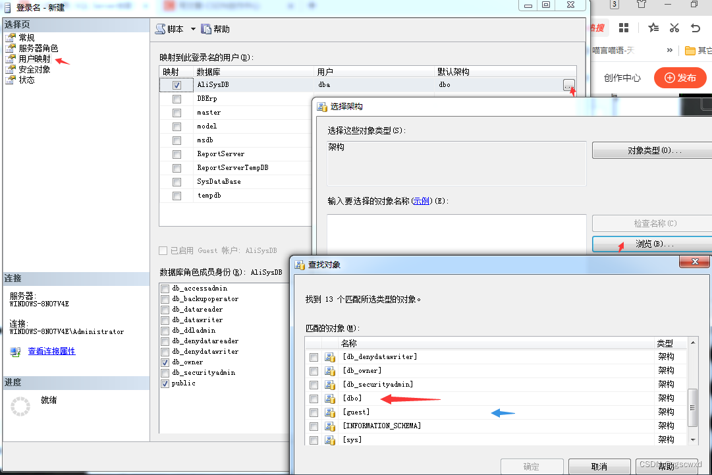The image size is (712, 475).
Task: Click the 名称 column header
Action: click(x=496, y=343)
